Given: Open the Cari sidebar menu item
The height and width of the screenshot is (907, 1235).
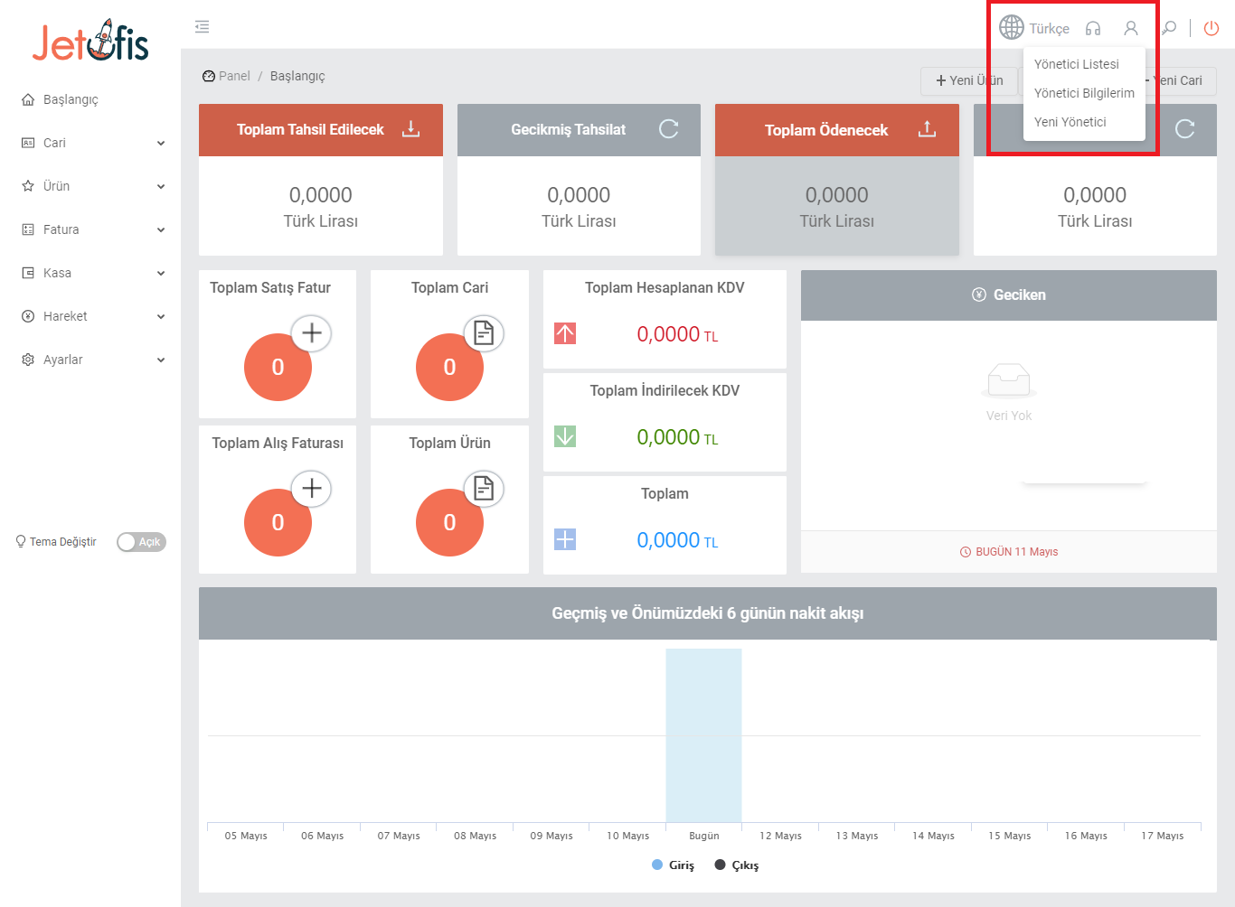Looking at the screenshot, I should [90, 143].
